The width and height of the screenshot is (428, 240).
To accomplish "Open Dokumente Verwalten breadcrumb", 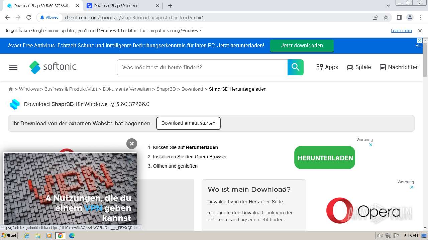I will (127, 89).
